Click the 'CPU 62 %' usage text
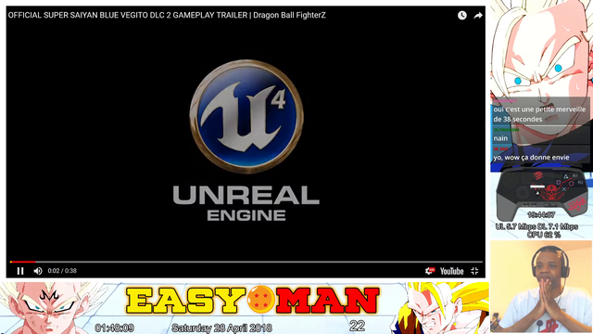Image resolution: width=593 pixels, height=334 pixels. tap(544, 235)
